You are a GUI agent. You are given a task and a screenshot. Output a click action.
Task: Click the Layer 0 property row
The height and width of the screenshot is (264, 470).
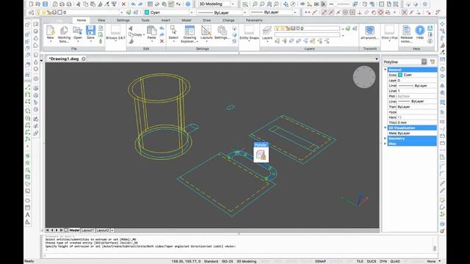(x=412, y=80)
